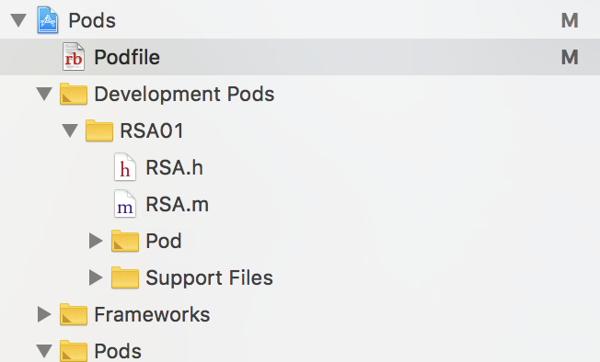Expand the Support Files folder
600x362 pixels.
96,277
